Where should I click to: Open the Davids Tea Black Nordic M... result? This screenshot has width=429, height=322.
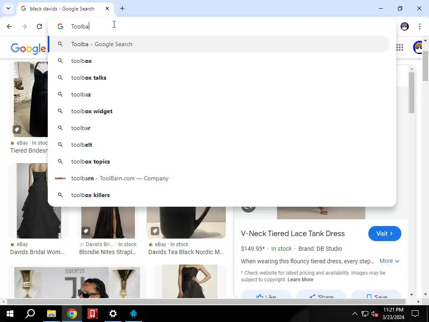186,252
